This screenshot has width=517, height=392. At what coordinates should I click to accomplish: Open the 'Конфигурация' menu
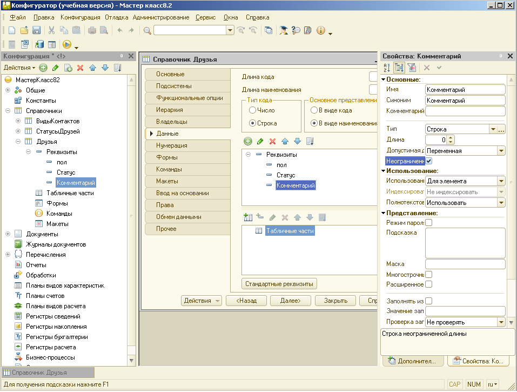(x=80, y=17)
